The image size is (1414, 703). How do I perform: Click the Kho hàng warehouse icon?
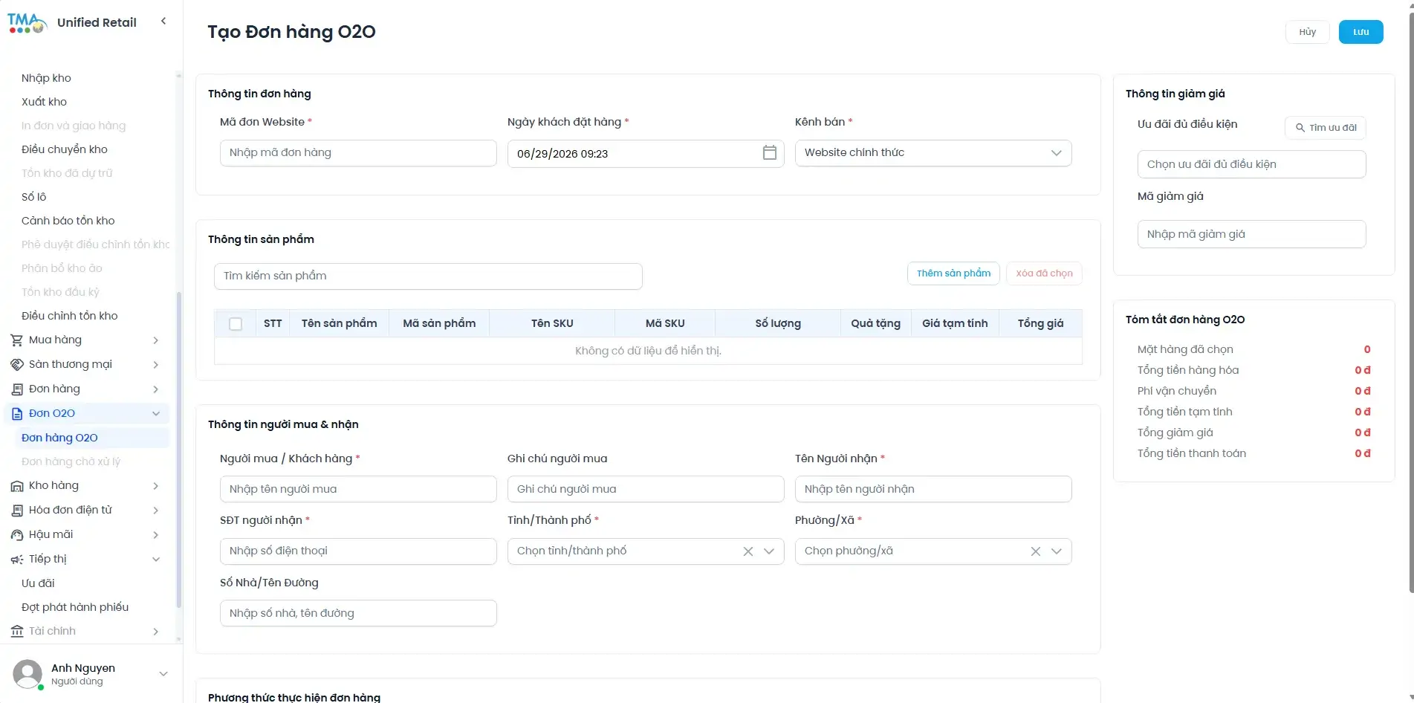pos(16,486)
